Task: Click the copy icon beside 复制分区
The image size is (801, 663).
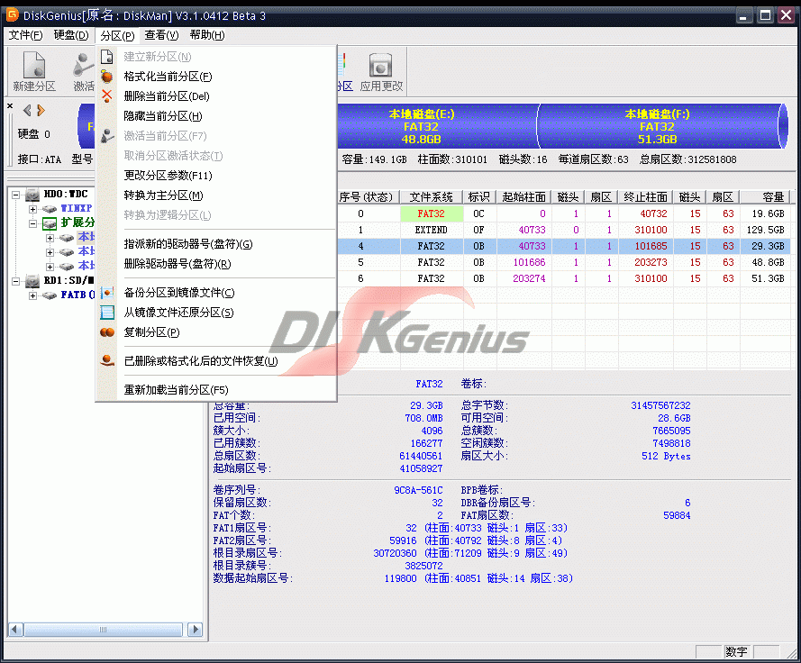Action: 106,332
